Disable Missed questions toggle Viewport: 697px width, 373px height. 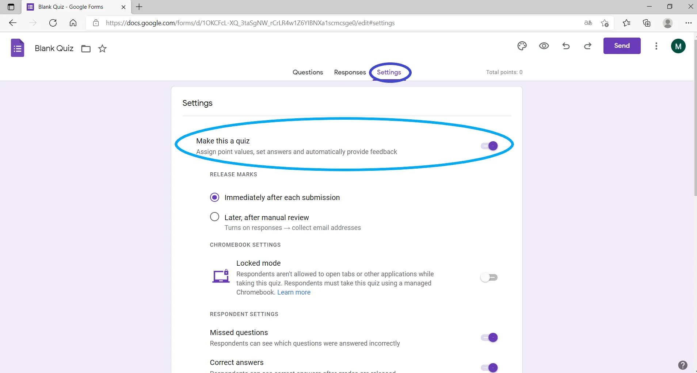coord(489,338)
